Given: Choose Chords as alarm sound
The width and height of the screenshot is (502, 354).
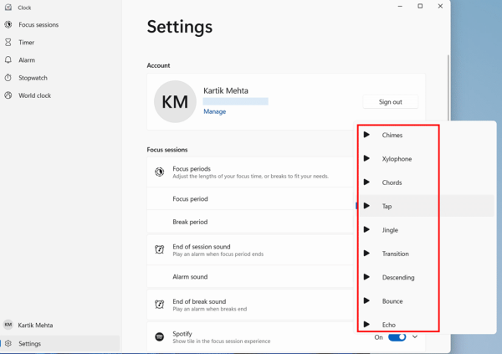Looking at the screenshot, I should pos(392,182).
